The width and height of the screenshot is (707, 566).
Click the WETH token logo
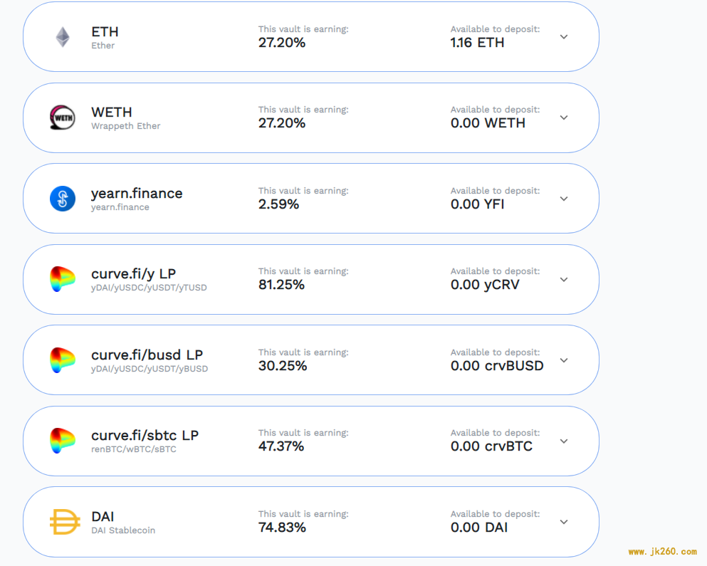tap(62, 117)
